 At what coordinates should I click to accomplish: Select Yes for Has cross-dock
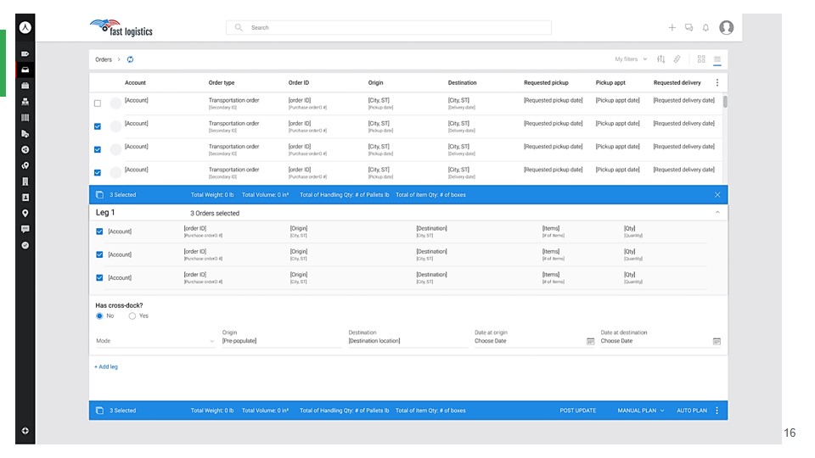[132, 316]
